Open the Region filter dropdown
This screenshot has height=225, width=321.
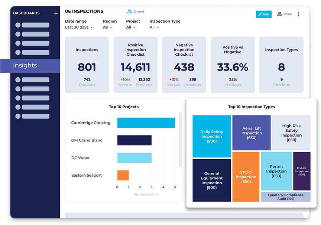(108, 27)
